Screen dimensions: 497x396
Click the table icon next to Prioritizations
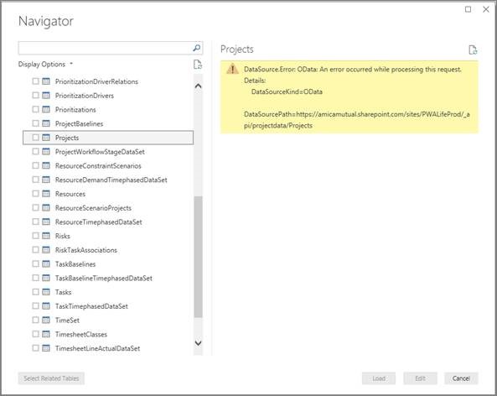tap(46, 109)
